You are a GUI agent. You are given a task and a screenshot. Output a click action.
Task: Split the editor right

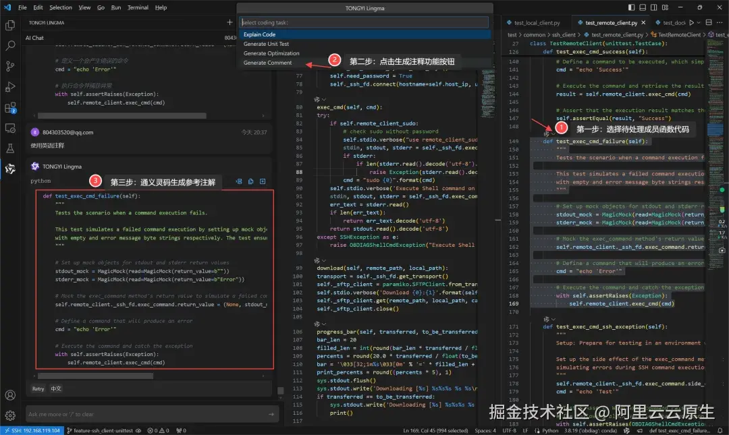709,22
